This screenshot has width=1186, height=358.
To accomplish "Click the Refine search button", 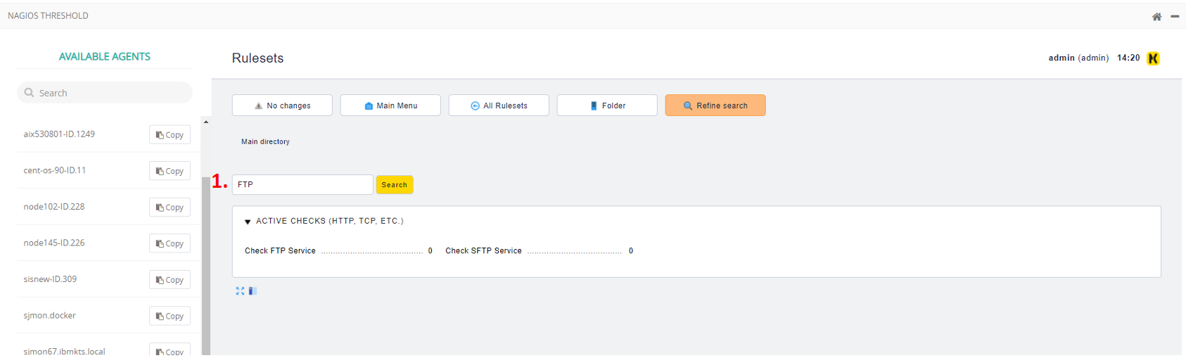I will tap(715, 106).
